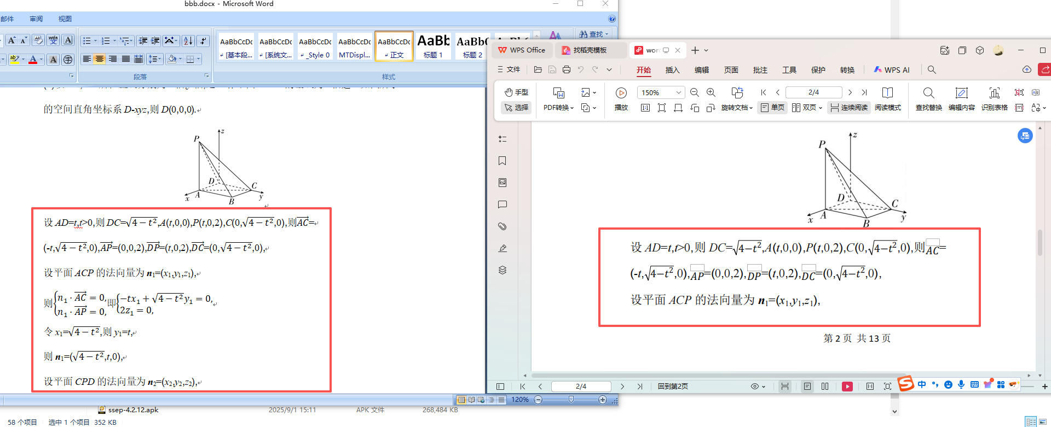Click the open folder icon in WPS

click(x=538, y=69)
